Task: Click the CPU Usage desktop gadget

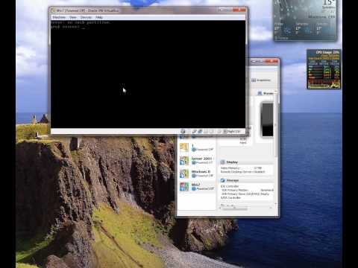Action: click(324, 69)
